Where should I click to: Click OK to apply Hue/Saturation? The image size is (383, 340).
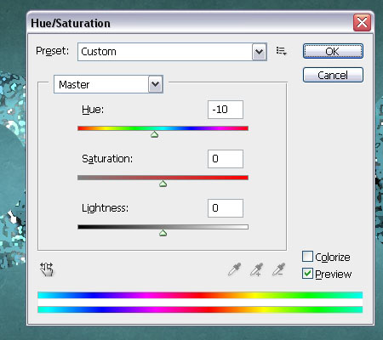point(333,51)
